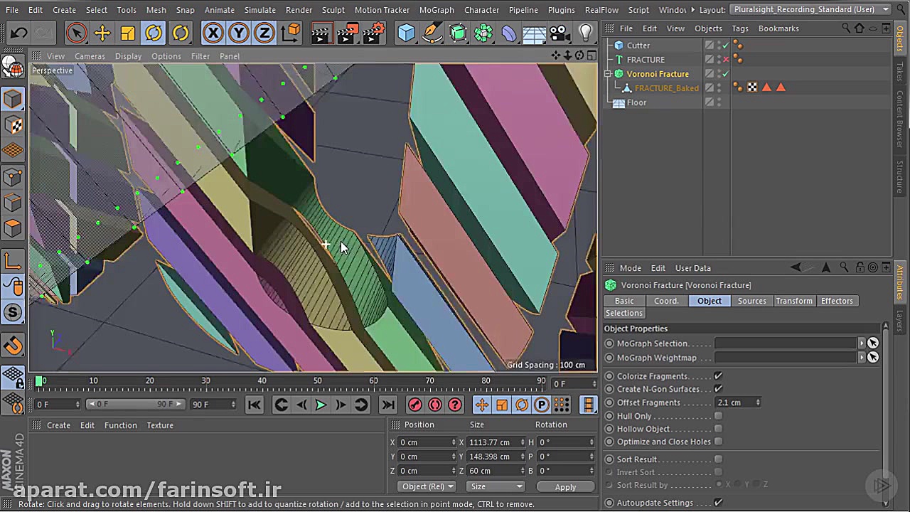This screenshot has width=910, height=512.
Task: Click the Camera object icon
Action: 560,33
